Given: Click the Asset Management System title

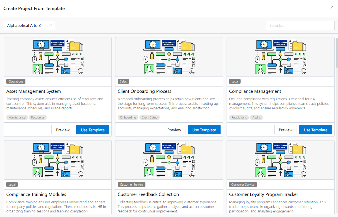Looking at the screenshot, I should (33, 91).
